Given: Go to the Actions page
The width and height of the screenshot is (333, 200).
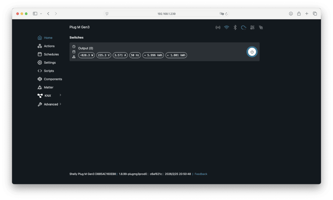Looking at the screenshot, I should click(49, 46).
